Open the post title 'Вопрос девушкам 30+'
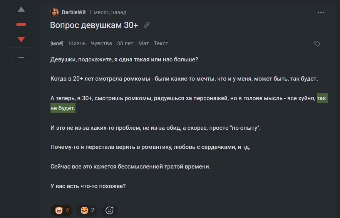 click(94, 25)
